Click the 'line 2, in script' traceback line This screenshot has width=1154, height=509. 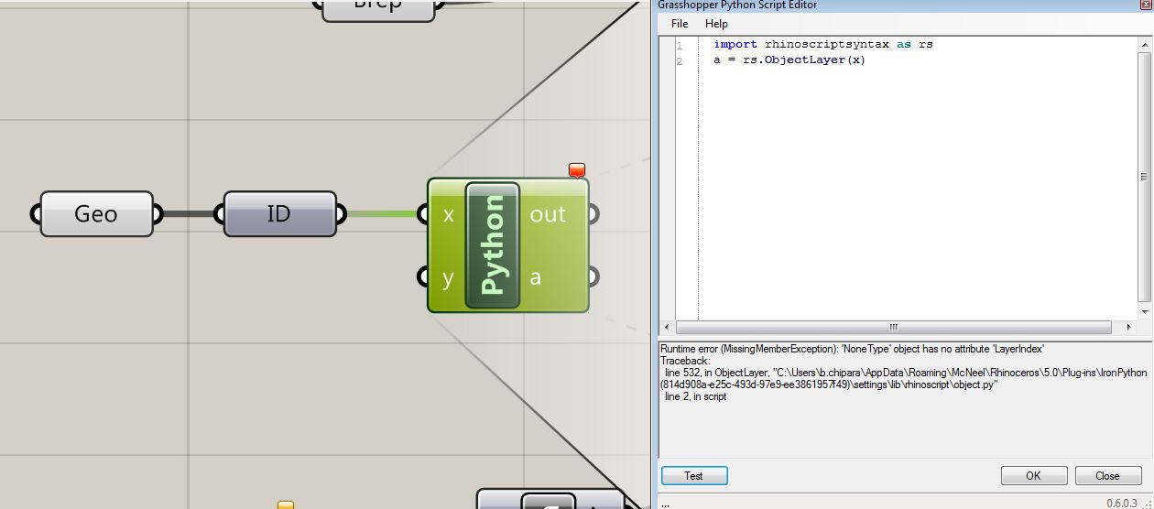point(695,396)
